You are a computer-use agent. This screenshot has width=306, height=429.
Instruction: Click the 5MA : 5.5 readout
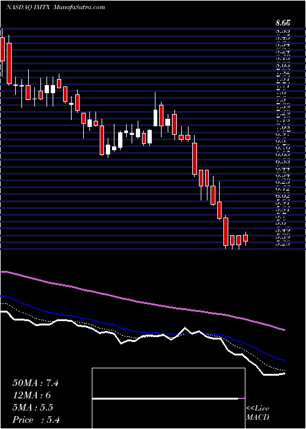(x=32, y=408)
